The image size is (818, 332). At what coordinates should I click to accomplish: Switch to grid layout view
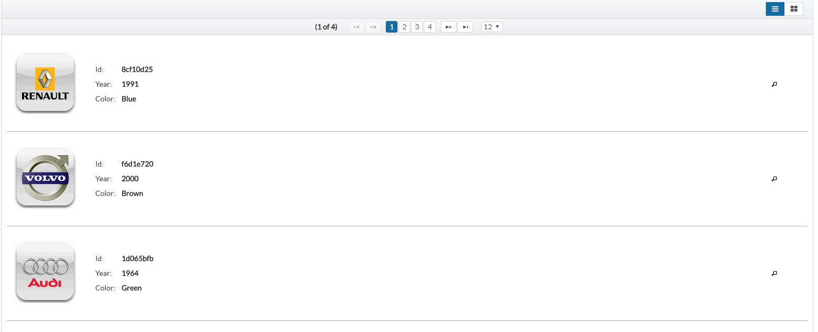794,9
